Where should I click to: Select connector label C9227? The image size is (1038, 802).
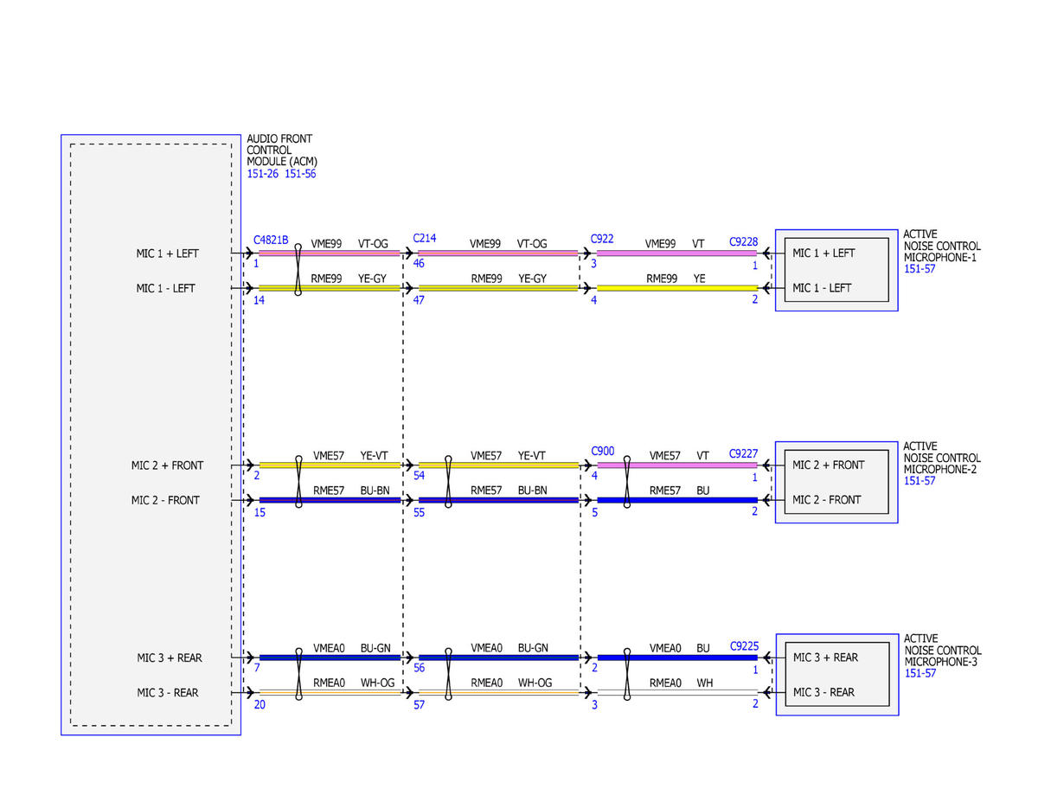pyautogui.click(x=744, y=453)
